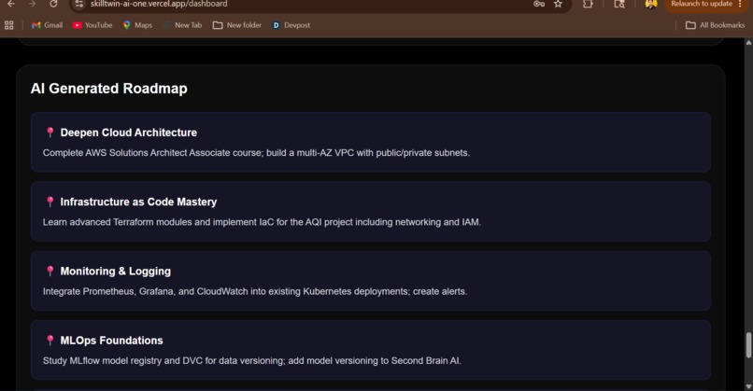Open site info icon beside the URL

(x=79, y=4)
